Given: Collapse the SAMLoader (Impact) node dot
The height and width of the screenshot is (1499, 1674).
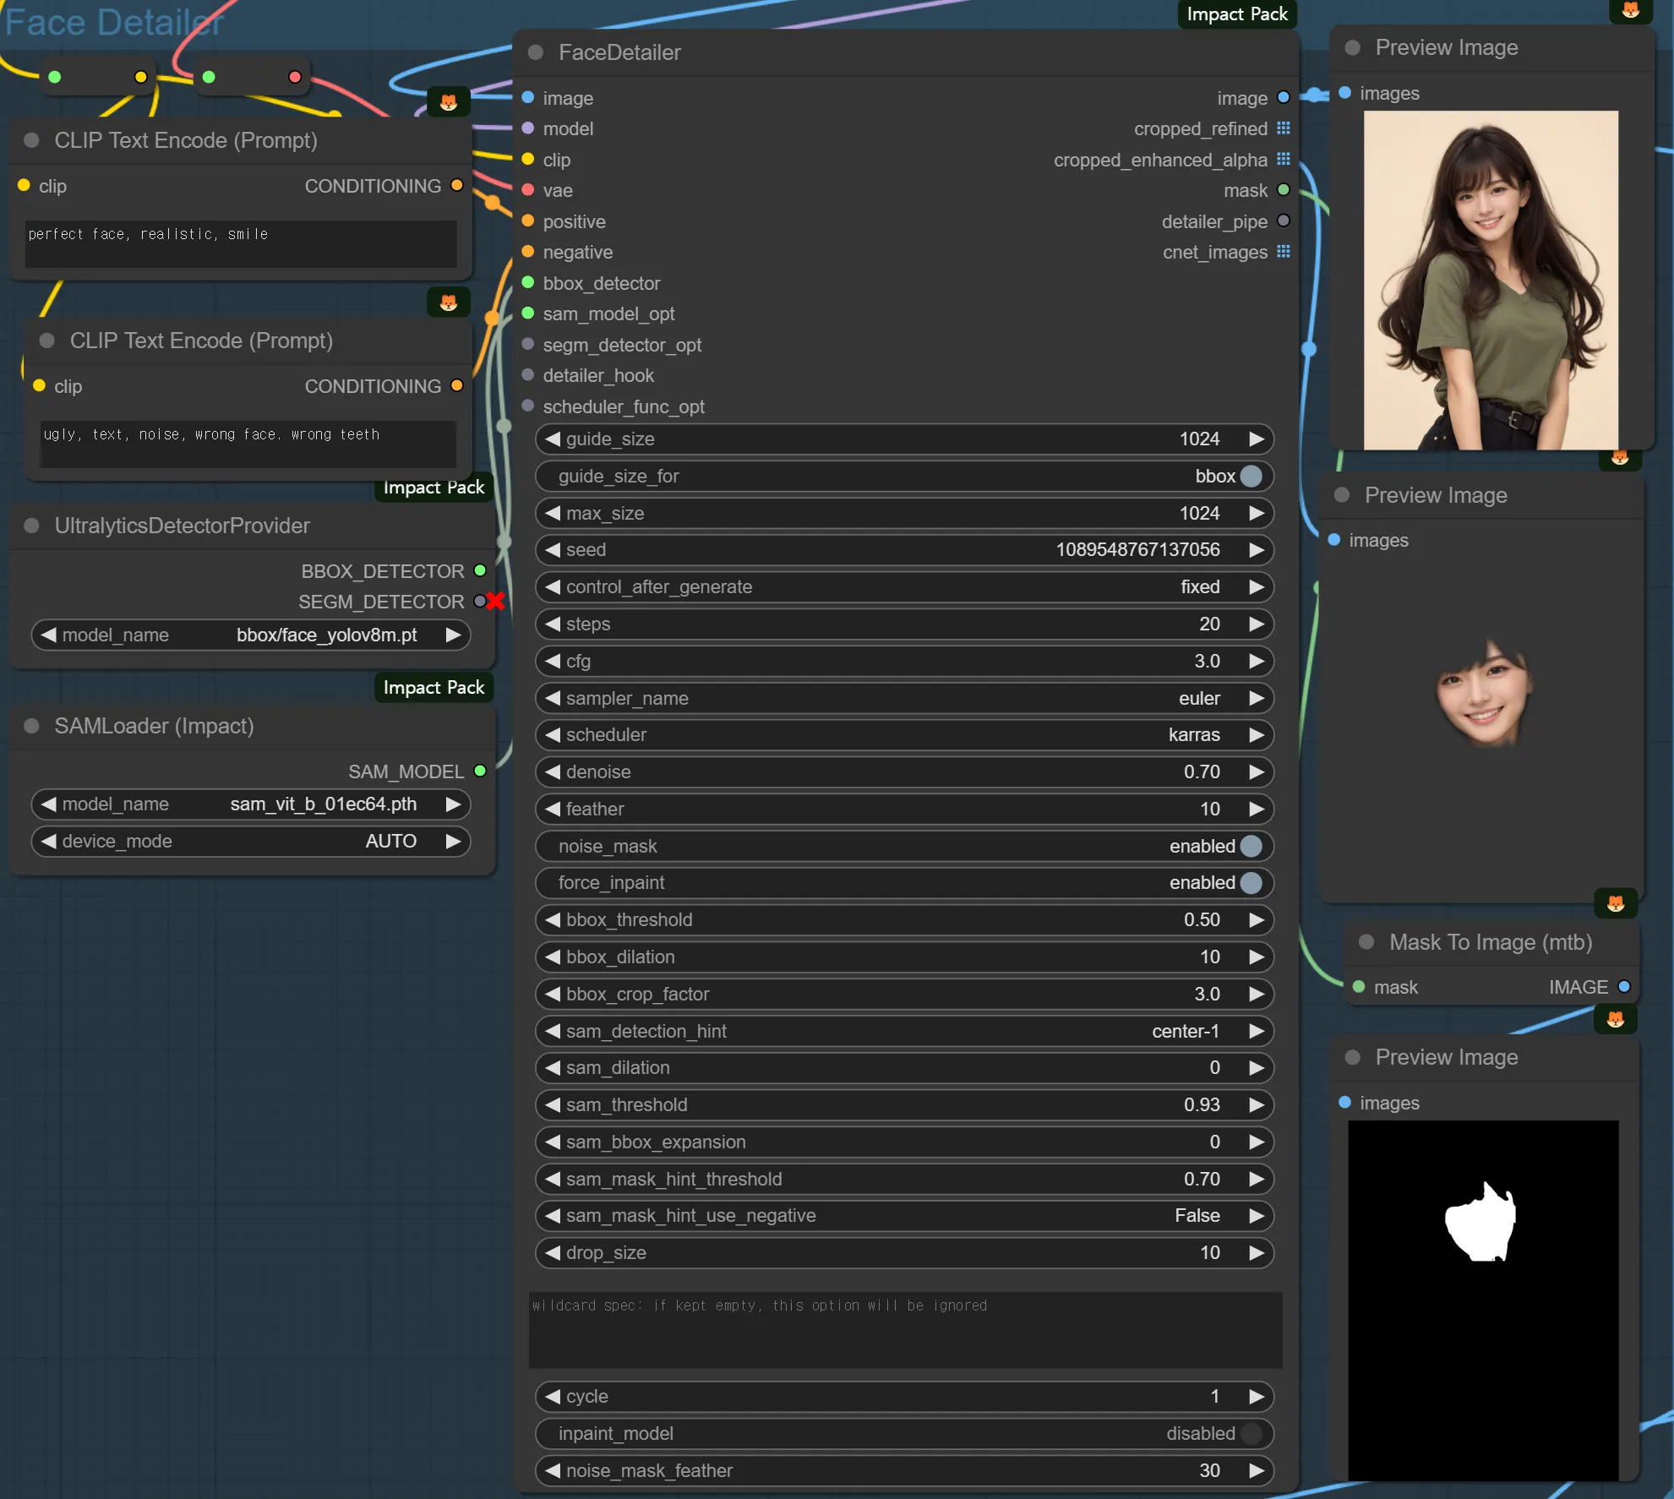Looking at the screenshot, I should [32, 726].
